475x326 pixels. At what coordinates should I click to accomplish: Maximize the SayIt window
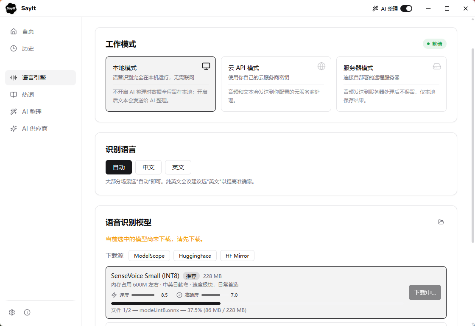[x=447, y=8]
